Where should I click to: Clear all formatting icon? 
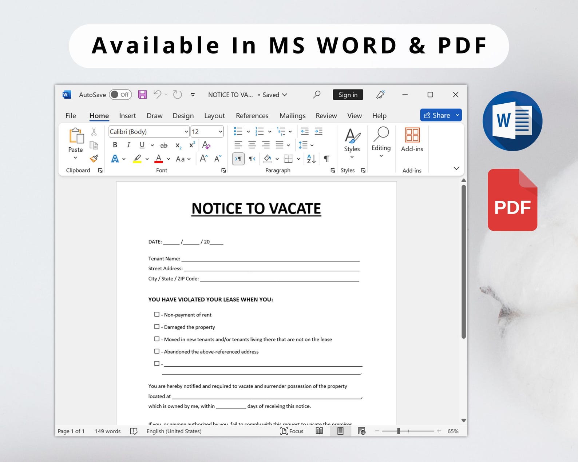(206, 145)
